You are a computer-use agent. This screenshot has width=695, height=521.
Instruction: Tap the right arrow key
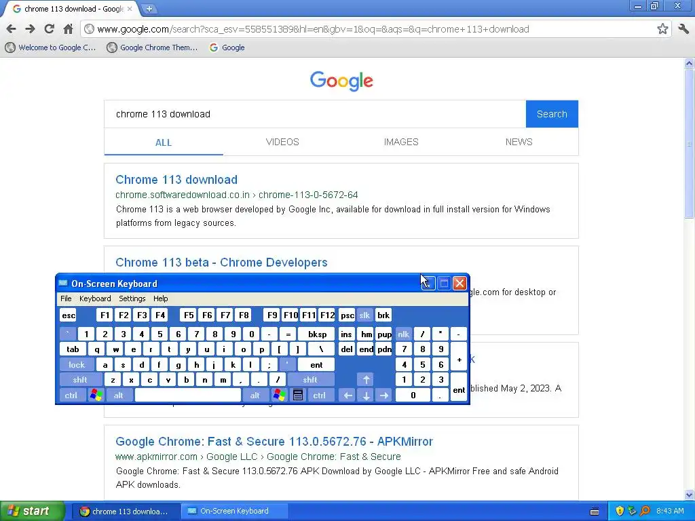384,395
